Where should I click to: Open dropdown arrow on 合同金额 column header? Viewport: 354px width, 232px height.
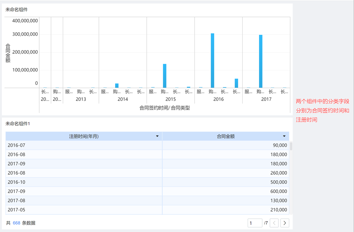[284, 136]
